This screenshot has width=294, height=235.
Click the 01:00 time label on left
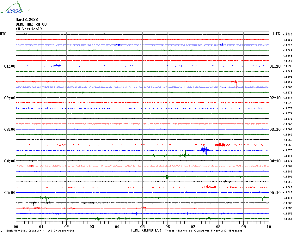point(10,66)
